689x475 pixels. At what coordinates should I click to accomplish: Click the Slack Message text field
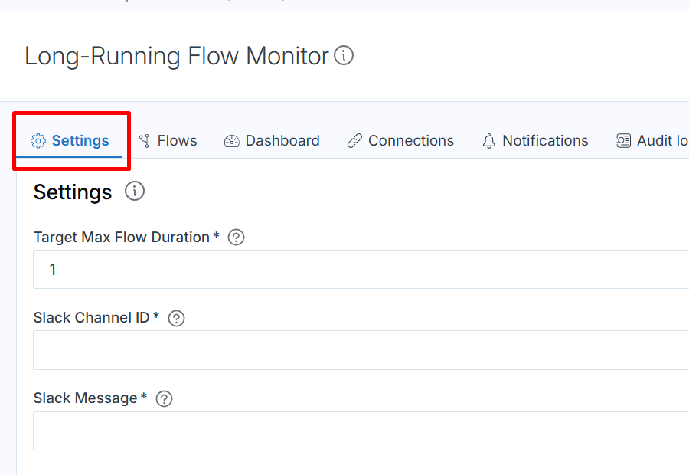click(x=360, y=431)
